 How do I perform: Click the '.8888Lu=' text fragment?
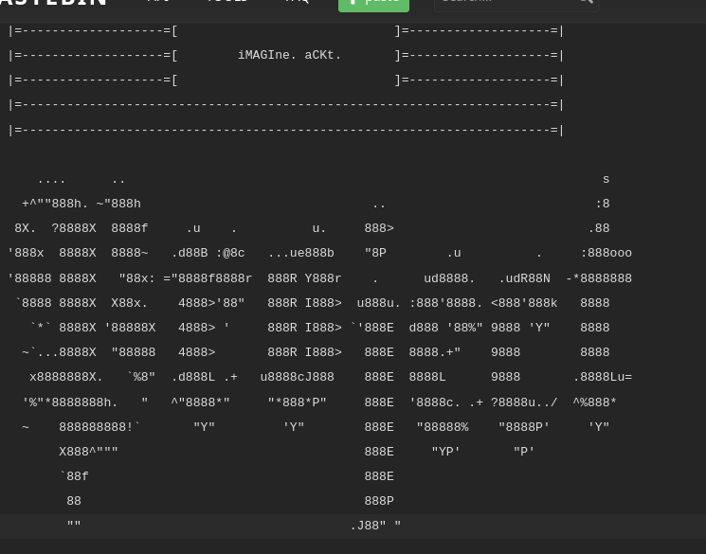click(x=603, y=377)
